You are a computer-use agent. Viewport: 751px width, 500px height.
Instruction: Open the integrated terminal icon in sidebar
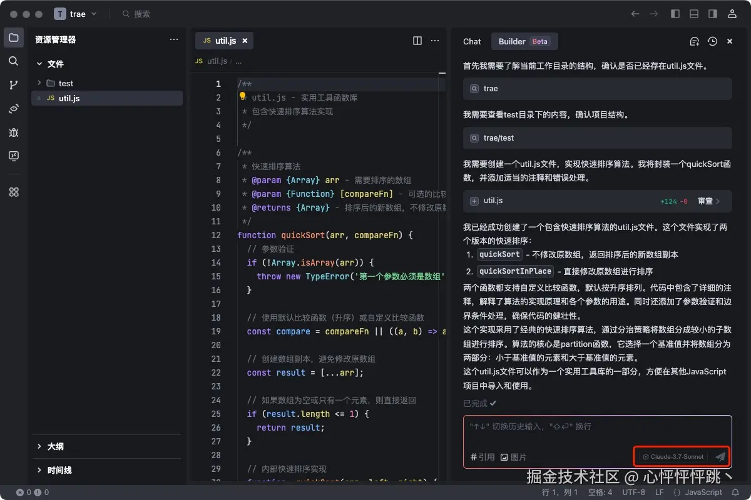[14, 156]
